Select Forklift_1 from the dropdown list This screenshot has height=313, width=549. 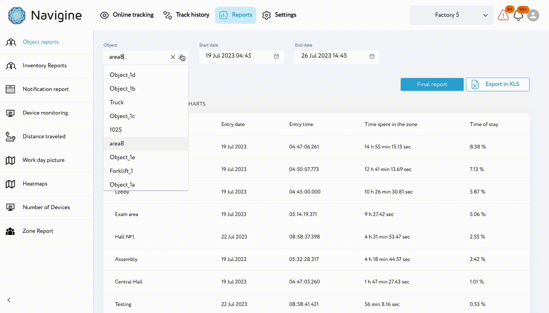click(146, 171)
